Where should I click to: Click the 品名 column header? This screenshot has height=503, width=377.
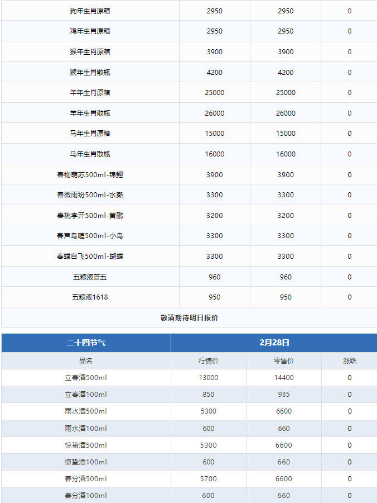click(86, 361)
